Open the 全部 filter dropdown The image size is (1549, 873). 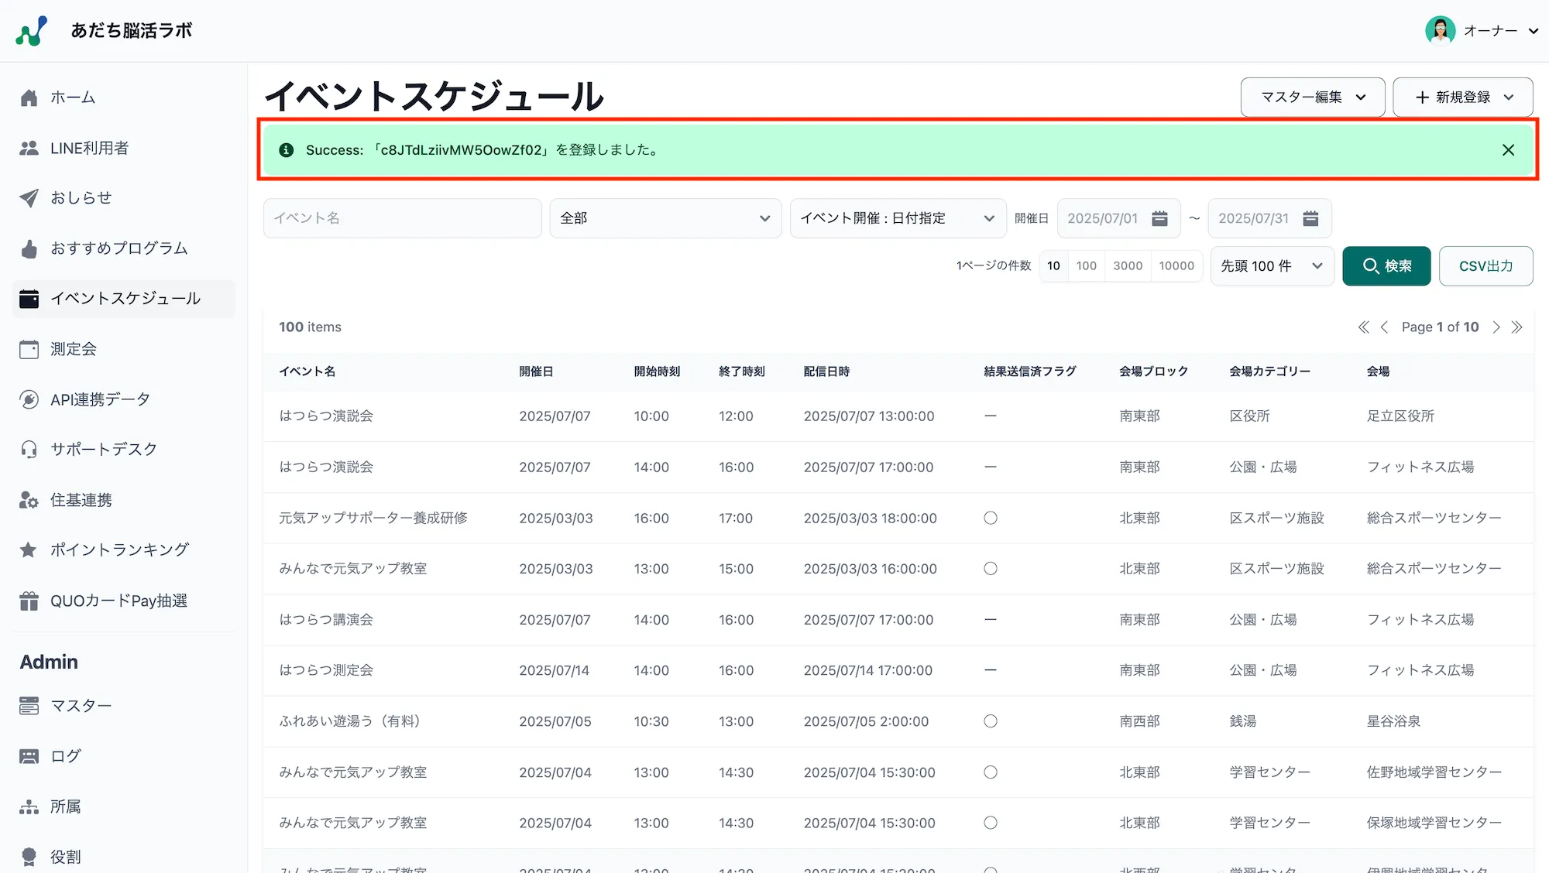pos(665,217)
